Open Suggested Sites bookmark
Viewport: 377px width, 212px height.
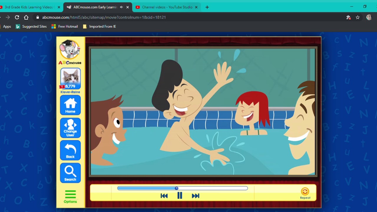pos(31,26)
